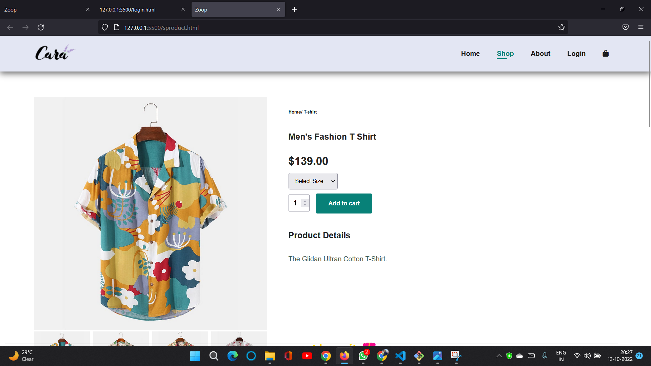The image size is (651, 366).
Task: Open the Login page link
Action: 576,54
